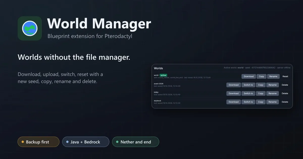Screen dimensions: 303x159
Task: Select the 'Backup first' pill tag
Action: tap(38, 142)
